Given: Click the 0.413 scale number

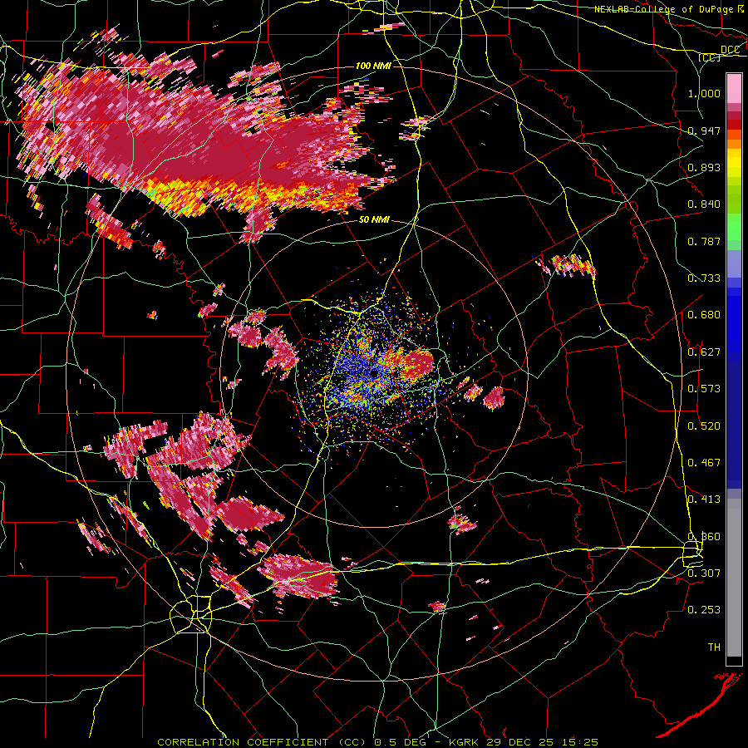Looking at the screenshot, I should pos(704,499).
